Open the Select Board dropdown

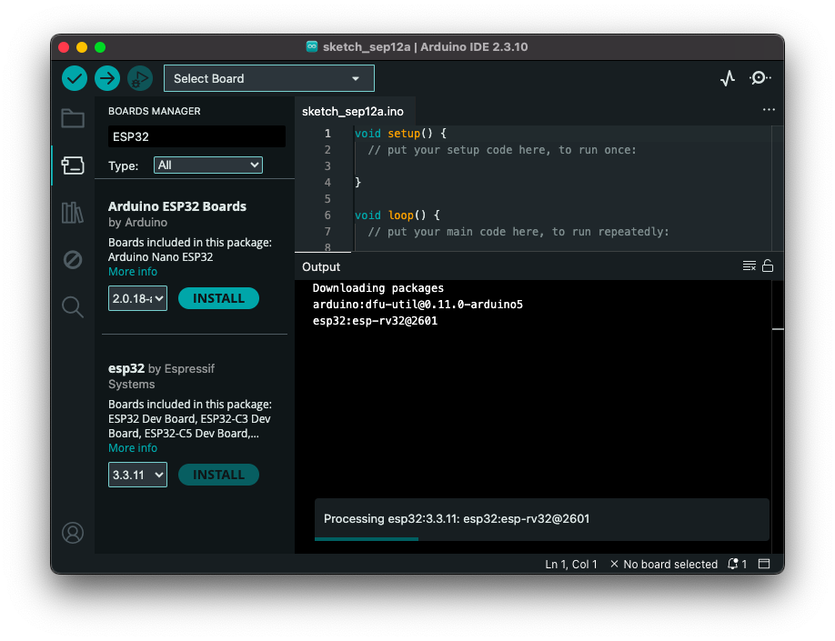pyautogui.click(x=269, y=78)
